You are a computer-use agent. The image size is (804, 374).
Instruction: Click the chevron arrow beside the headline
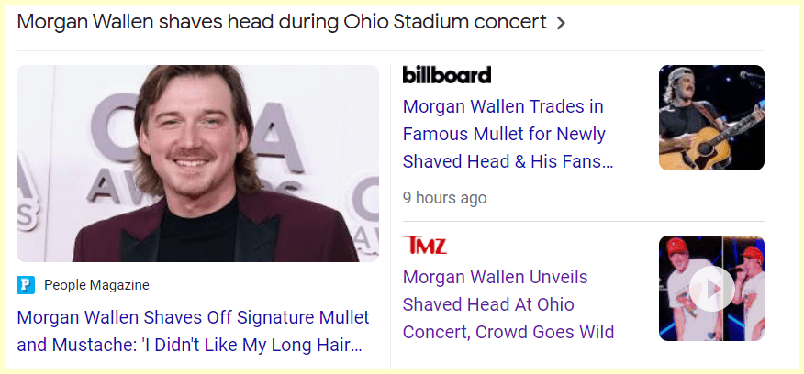tap(561, 23)
